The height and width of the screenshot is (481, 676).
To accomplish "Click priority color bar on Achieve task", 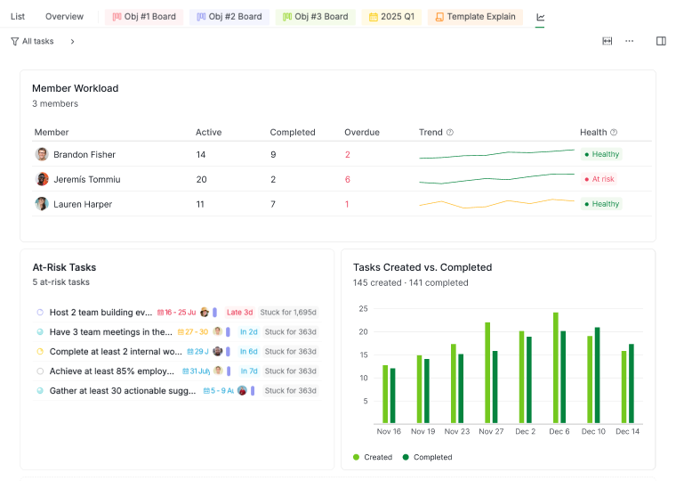I will pos(229,371).
